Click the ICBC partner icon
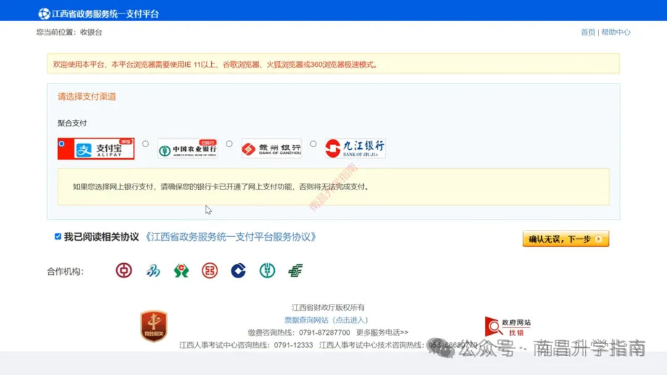Screen dimensions: 667x375 coord(210,271)
